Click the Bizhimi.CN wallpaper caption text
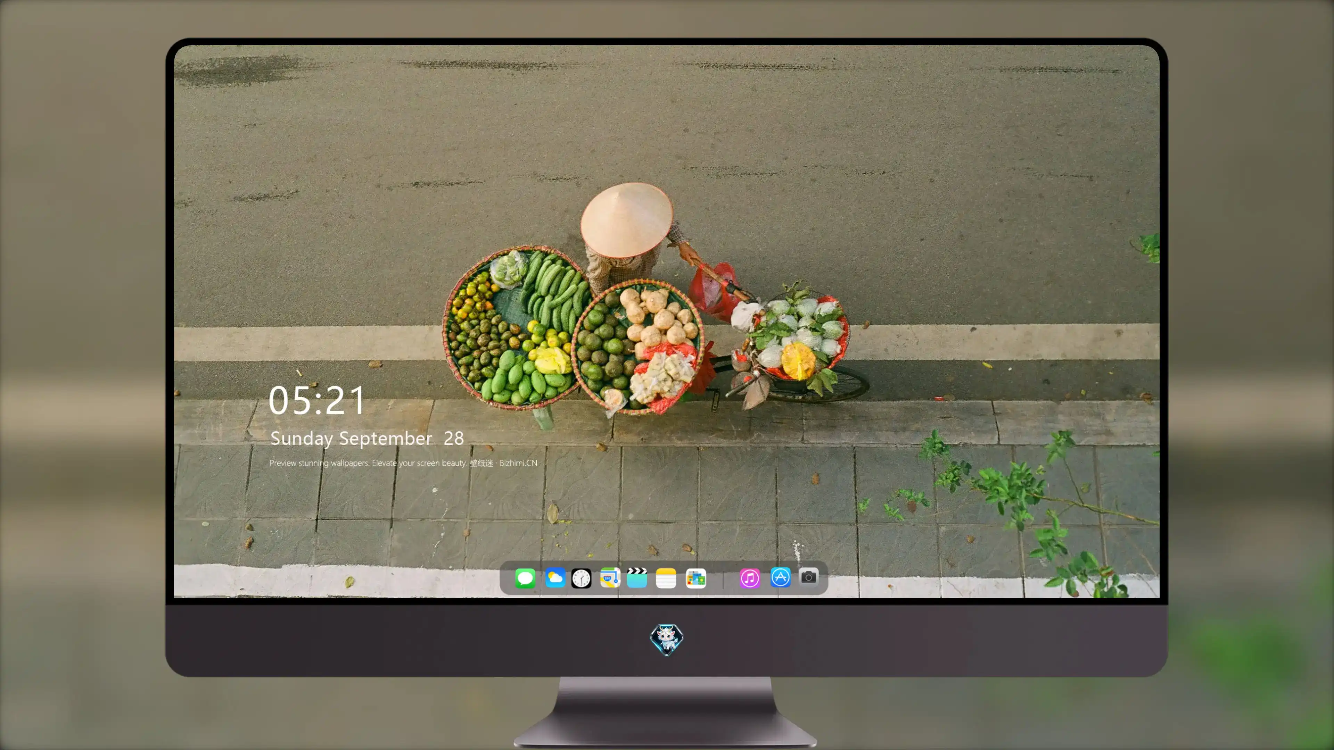Screen dimensions: 1334x750 click(x=403, y=463)
